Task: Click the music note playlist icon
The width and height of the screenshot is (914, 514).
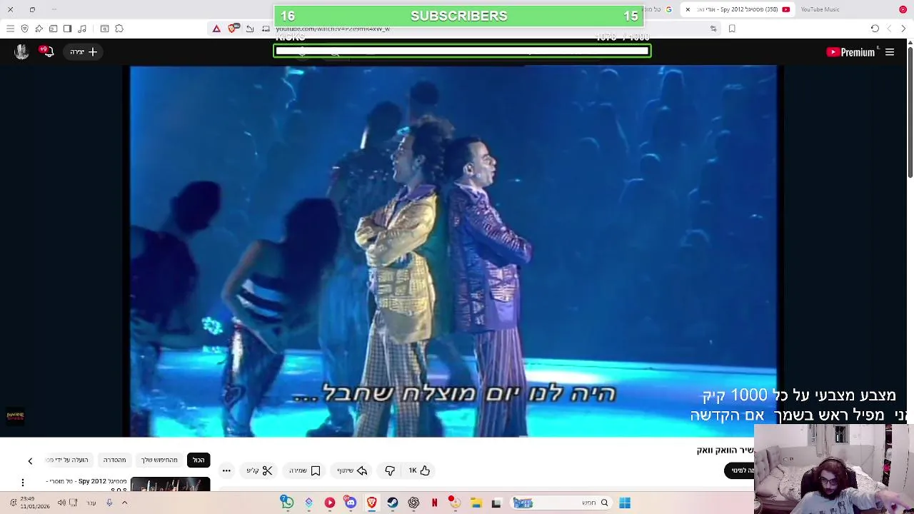Action: (x=82, y=29)
